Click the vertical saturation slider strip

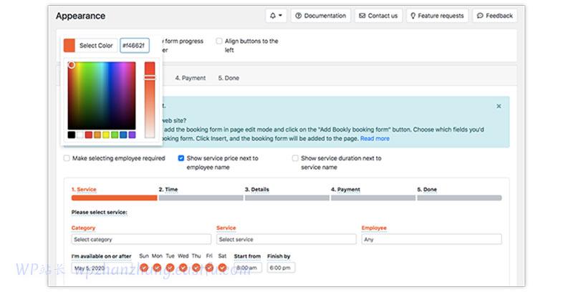150,99
